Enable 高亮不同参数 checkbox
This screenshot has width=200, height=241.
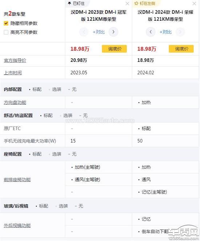point(6,32)
